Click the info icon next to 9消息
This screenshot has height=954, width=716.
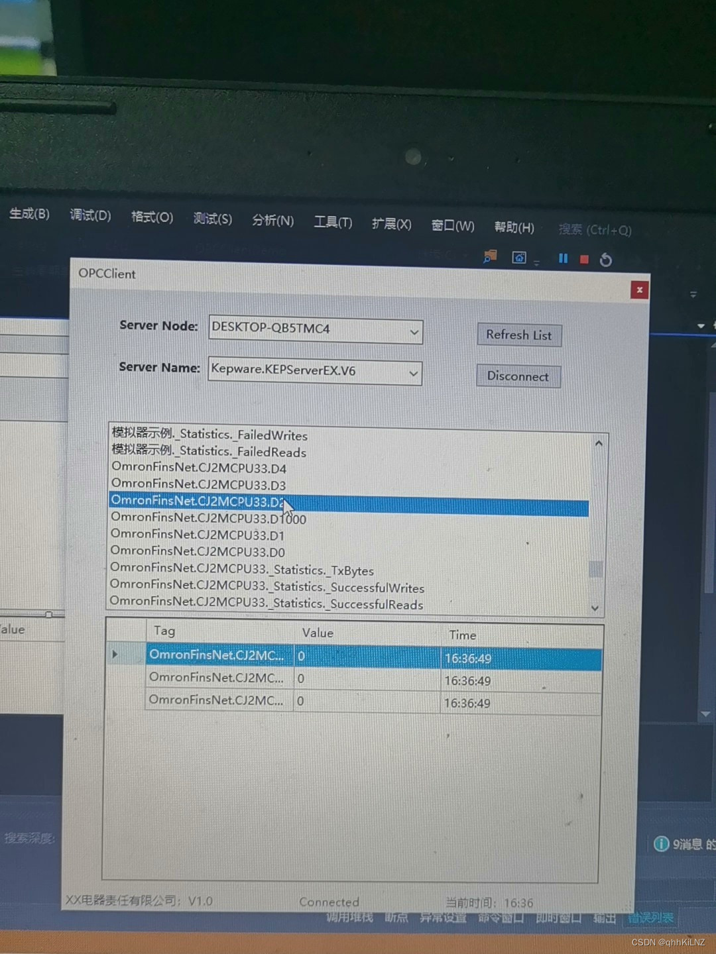661,843
